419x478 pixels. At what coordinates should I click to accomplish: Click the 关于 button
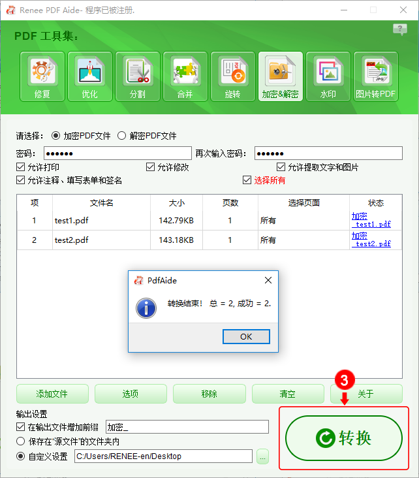click(x=366, y=394)
